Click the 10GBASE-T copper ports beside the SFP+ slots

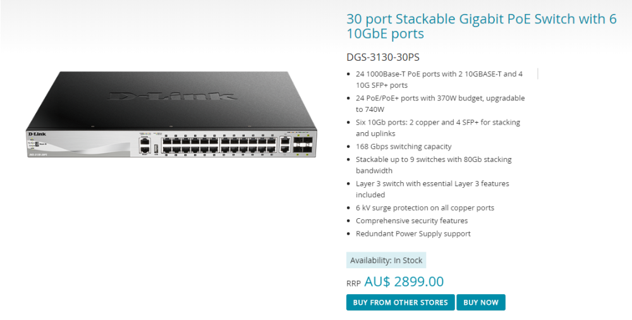click(285, 145)
